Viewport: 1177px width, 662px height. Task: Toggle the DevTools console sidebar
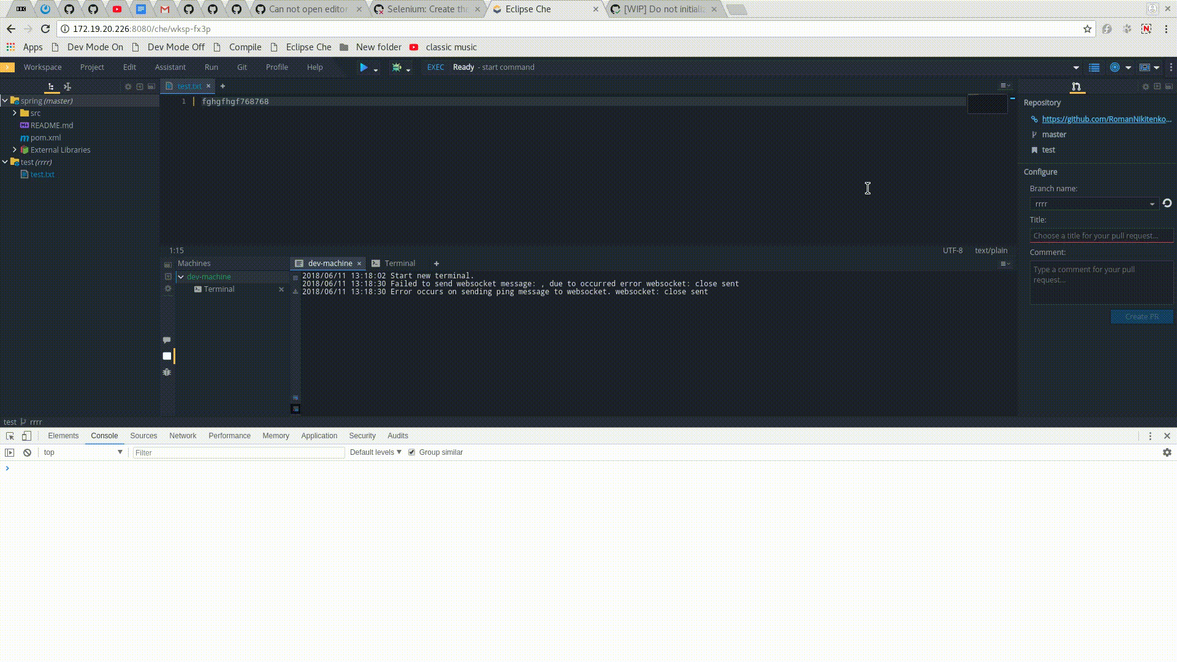point(9,452)
